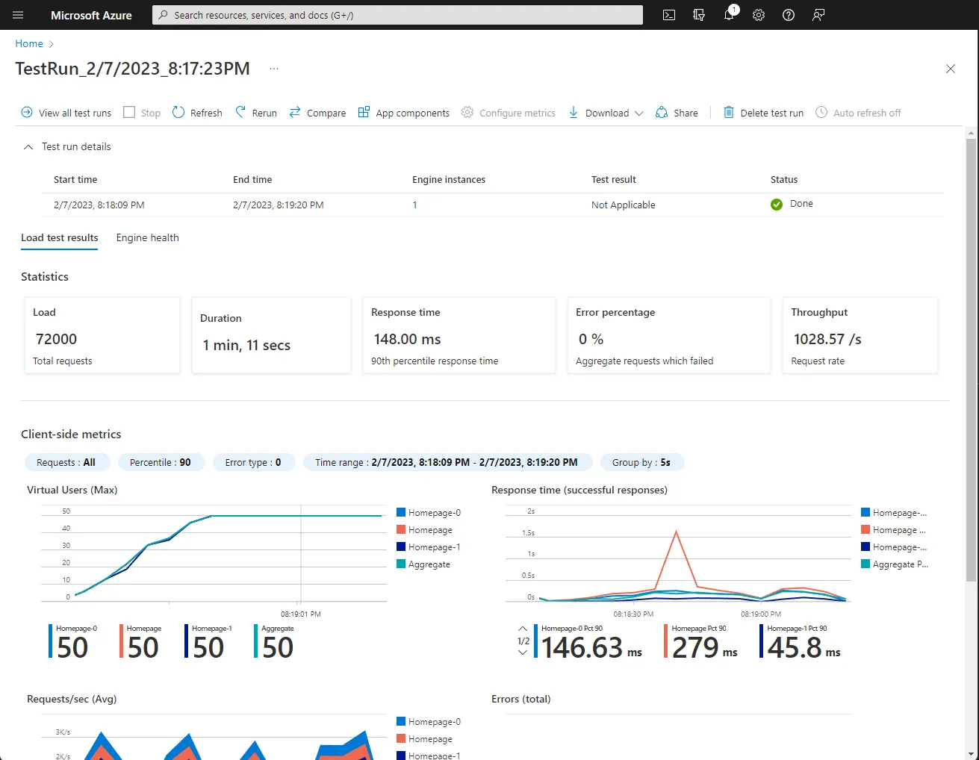Open the Azure portal hamburger menu
Image resolution: width=979 pixels, height=760 pixels.
coord(18,15)
